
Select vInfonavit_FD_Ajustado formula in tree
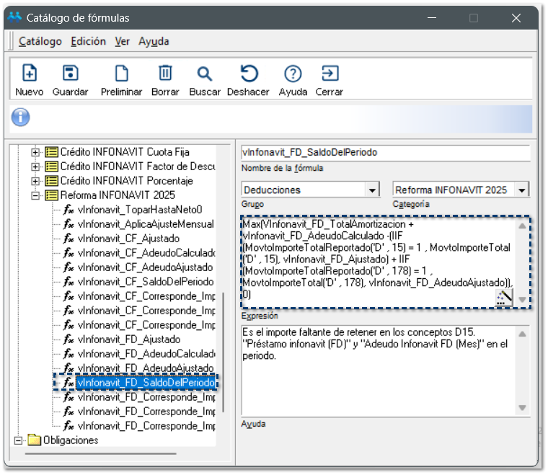pos(128,339)
